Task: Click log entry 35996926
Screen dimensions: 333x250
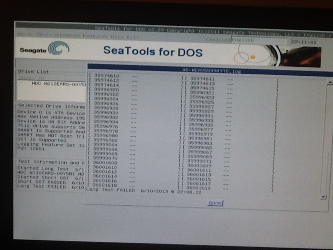Action: pyautogui.click(x=106, y=103)
